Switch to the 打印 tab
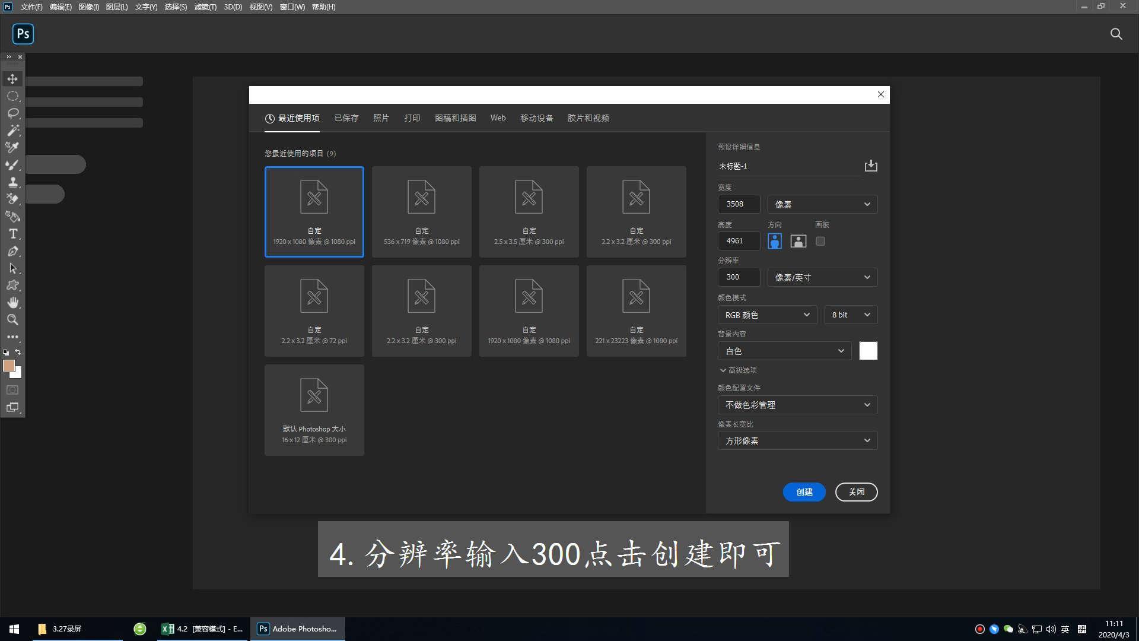 412,118
